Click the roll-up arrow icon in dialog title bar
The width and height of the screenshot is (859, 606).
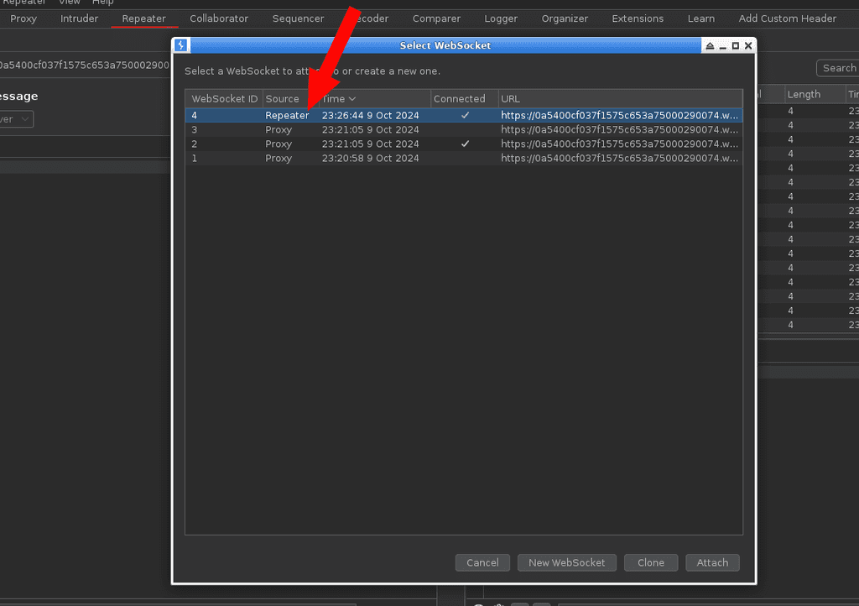tap(710, 45)
